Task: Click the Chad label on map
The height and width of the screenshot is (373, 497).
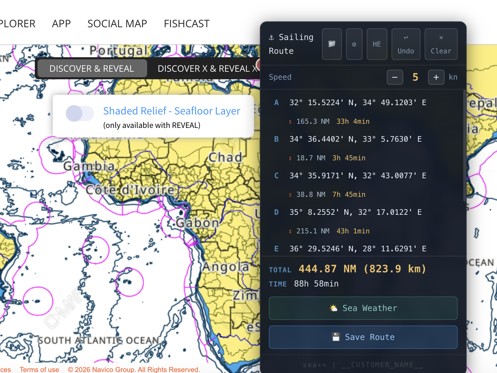Action: pyautogui.click(x=226, y=157)
